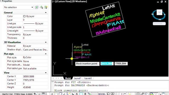Open the No selection object type dropdown

(x=18, y=7)
